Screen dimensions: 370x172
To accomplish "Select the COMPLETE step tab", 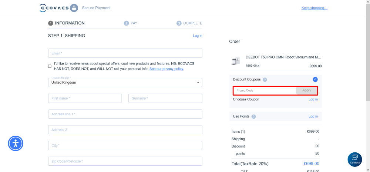I will (189, 23).
